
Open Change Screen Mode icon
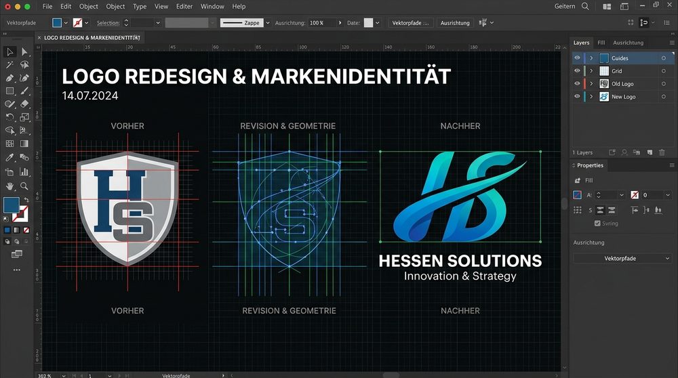click(x=17, y=254)
